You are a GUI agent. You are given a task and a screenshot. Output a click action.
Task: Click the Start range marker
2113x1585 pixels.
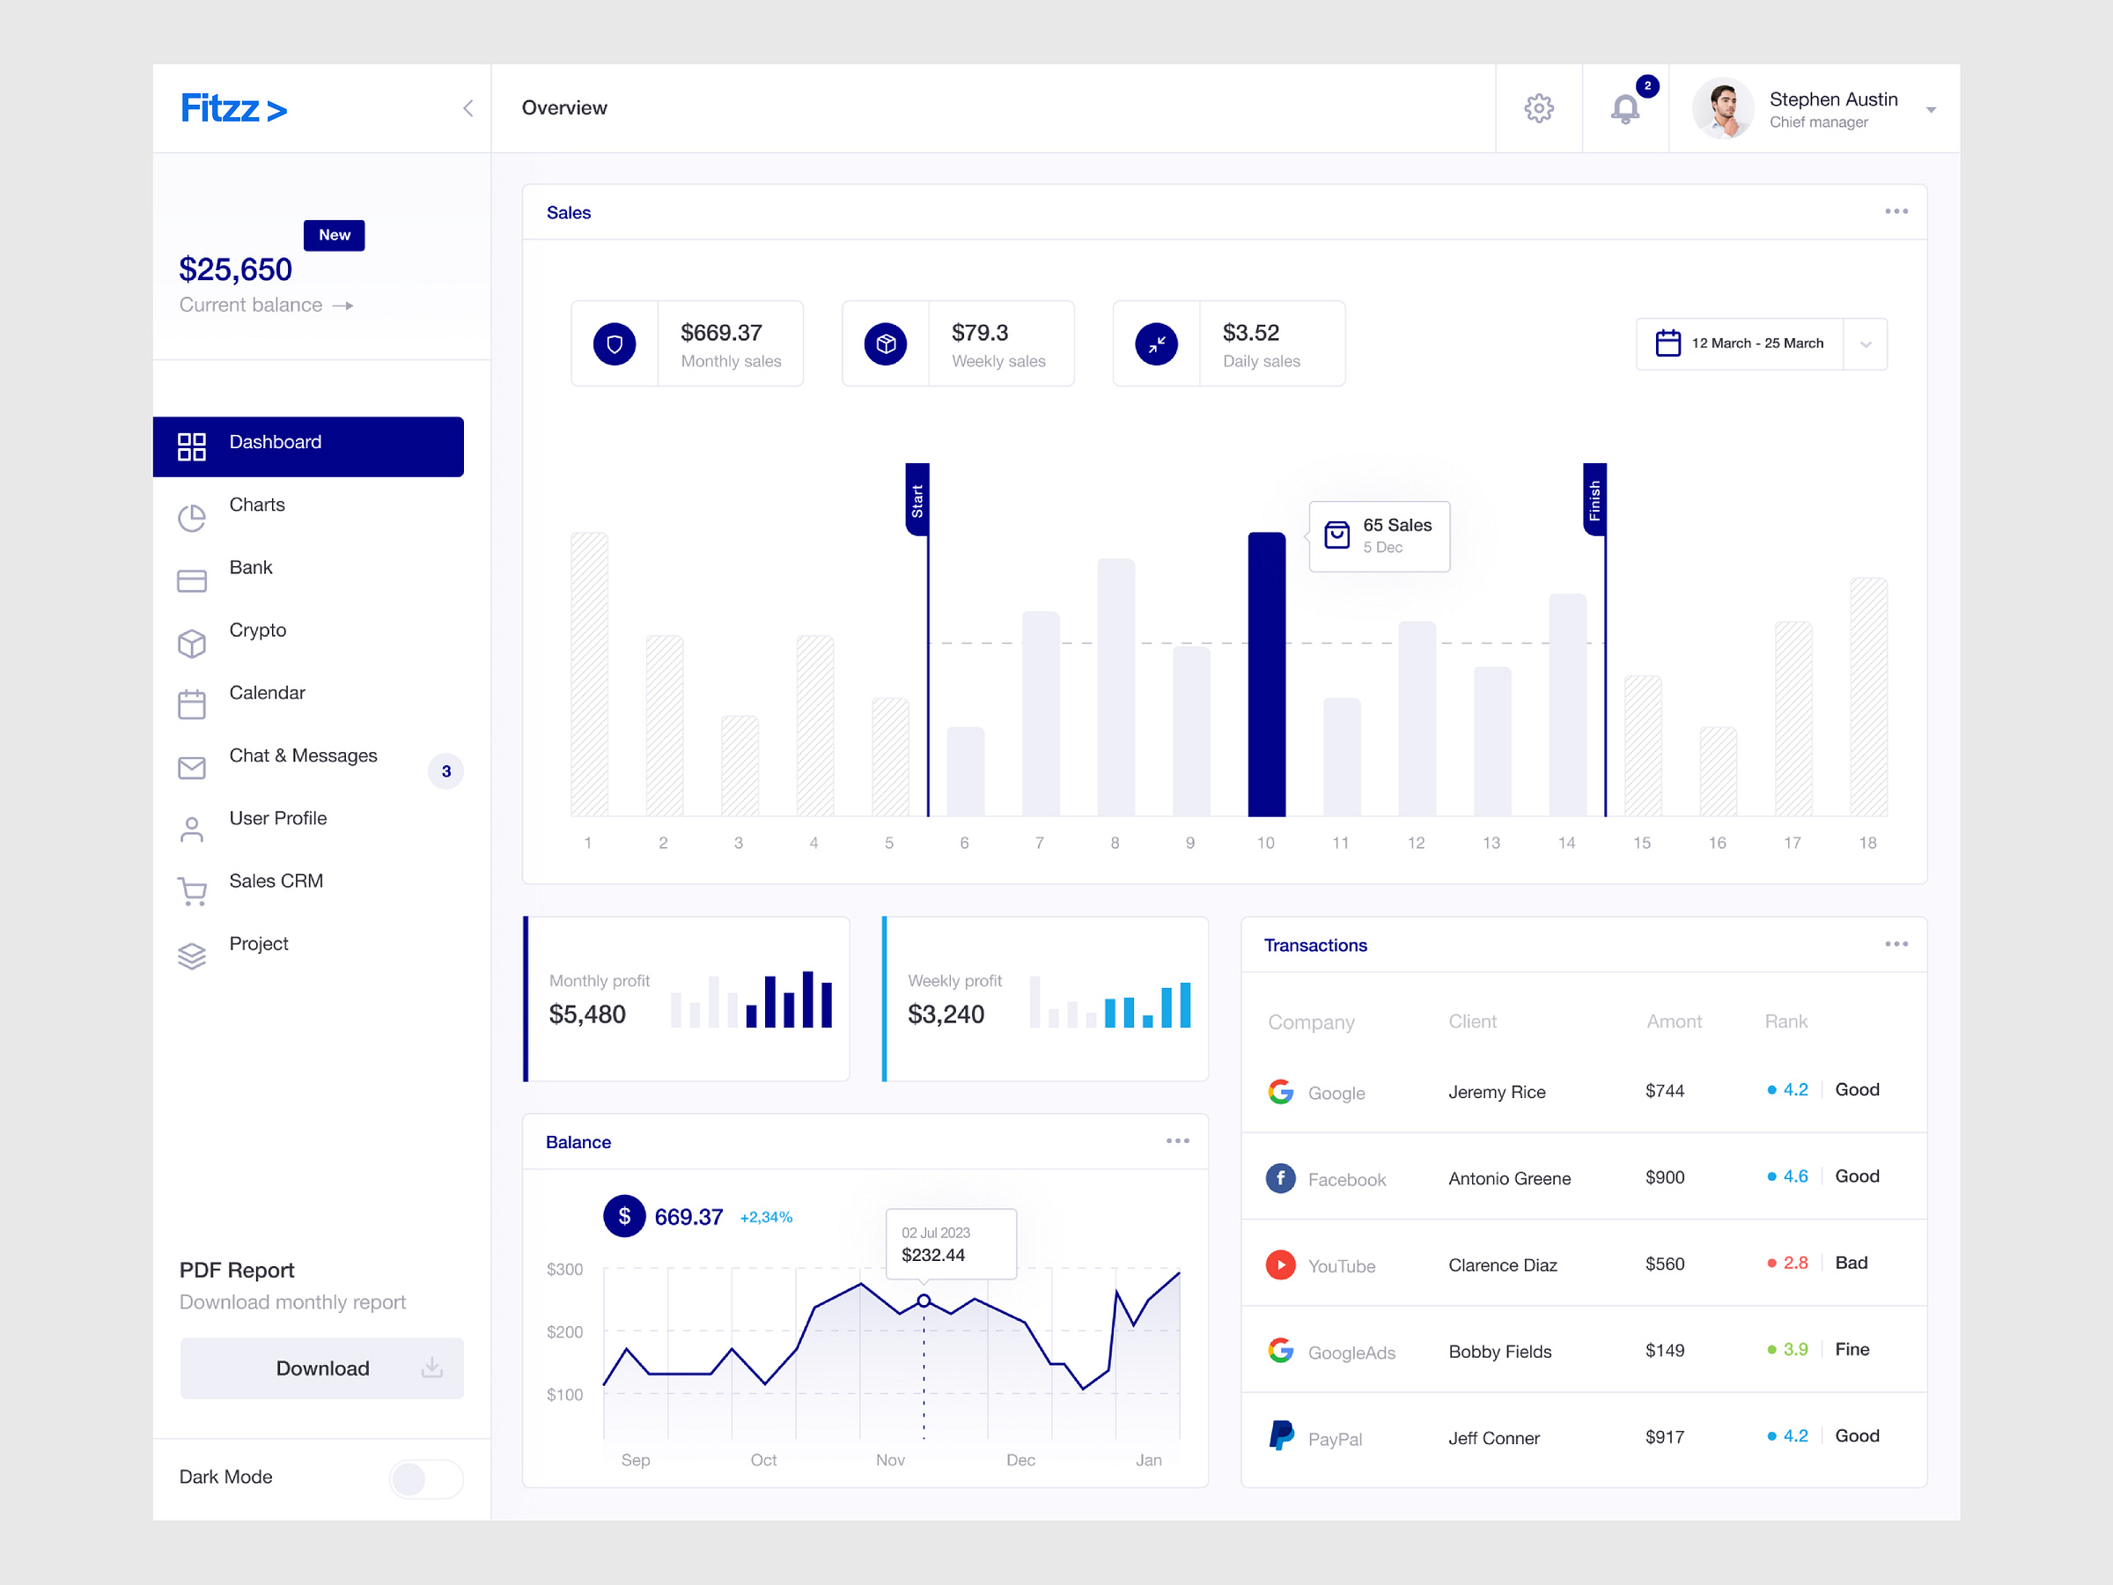[917, 499]
